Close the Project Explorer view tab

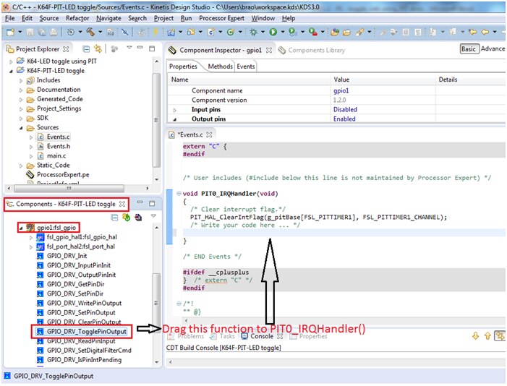pos(67,49)
